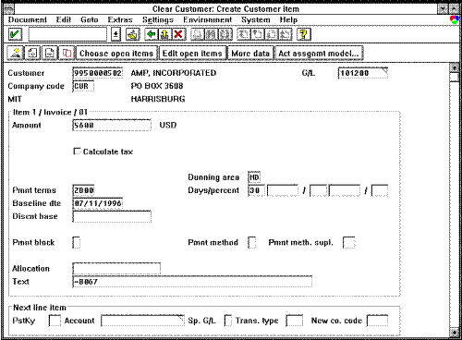
Task: Click the PstKy field in Next line item
Action: coord(55,321)
